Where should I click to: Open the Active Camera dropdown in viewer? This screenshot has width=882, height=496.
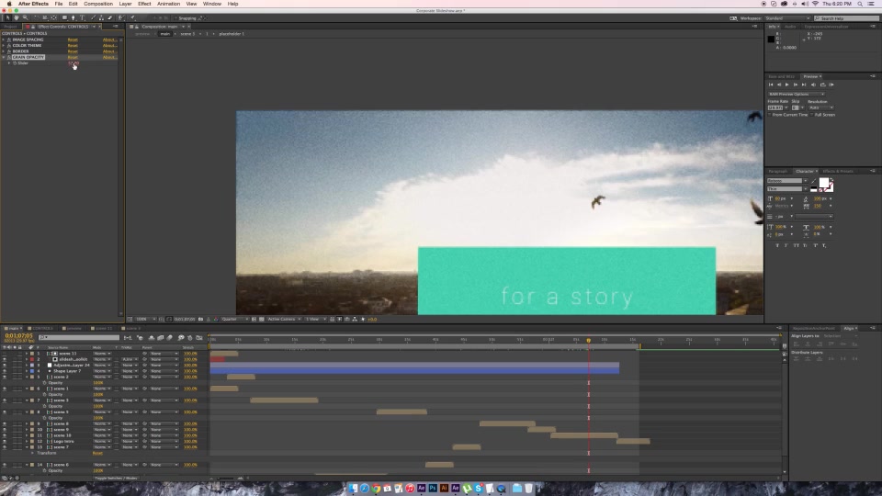pos(283,319)
